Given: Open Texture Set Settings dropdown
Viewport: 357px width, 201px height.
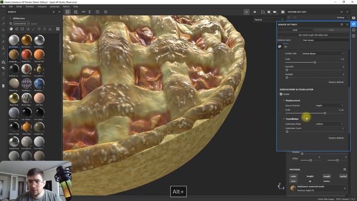Looking at the screenshot, I should [342, 17].
